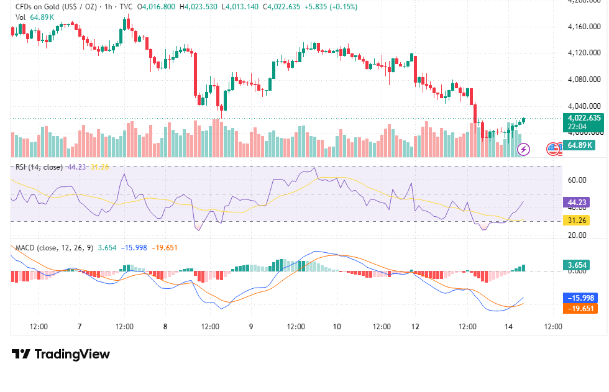Click the blue MACD line tag -15.998
609x392 pixels.
[x=580, y=298]
